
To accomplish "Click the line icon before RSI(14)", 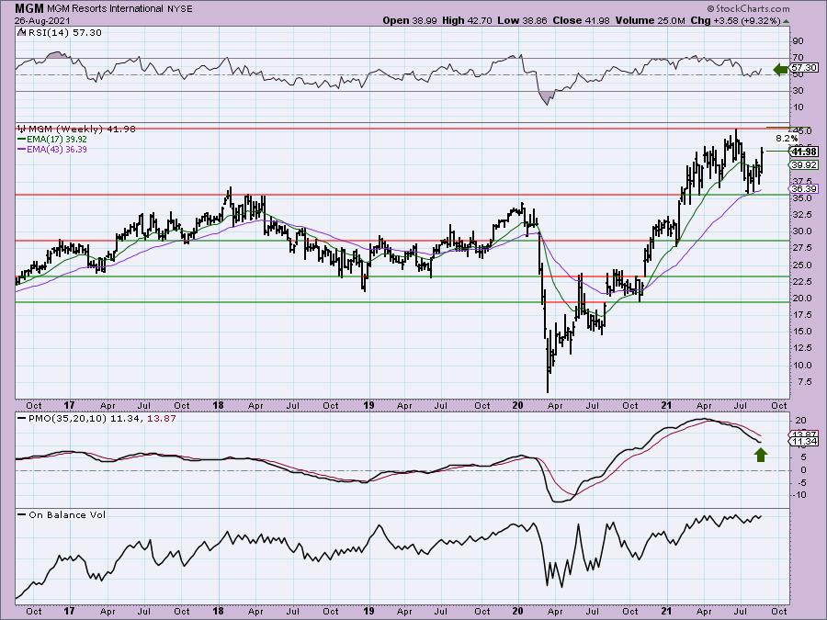I will [21, 32].
